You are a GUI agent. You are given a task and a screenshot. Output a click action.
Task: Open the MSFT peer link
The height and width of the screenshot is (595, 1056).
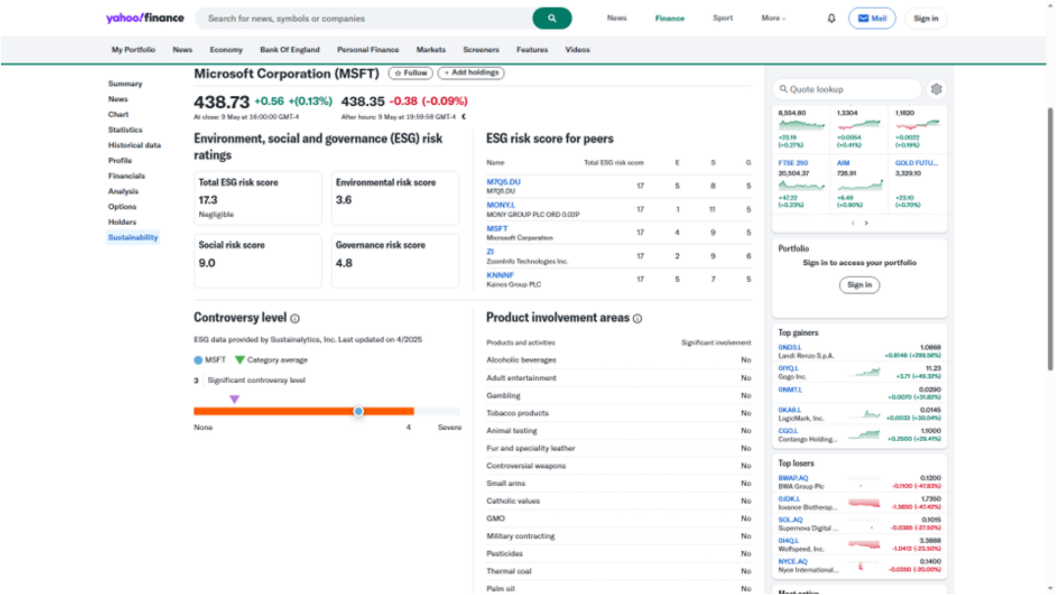pos(497,229)
